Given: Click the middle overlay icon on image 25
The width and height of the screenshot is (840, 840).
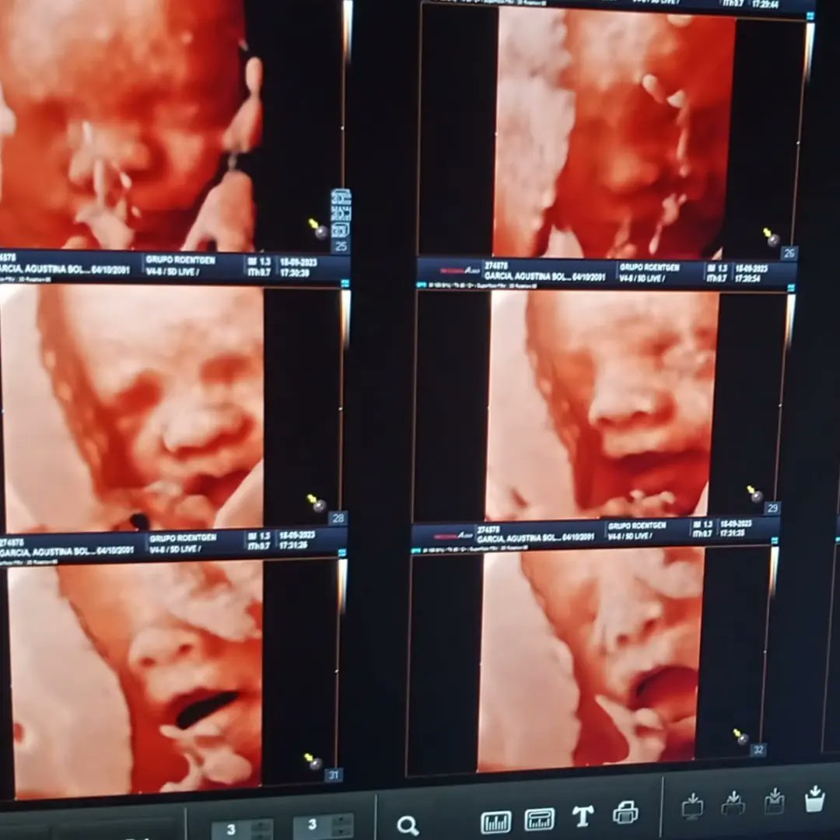Looking at the screenshot, I should (x=341, y=213).
